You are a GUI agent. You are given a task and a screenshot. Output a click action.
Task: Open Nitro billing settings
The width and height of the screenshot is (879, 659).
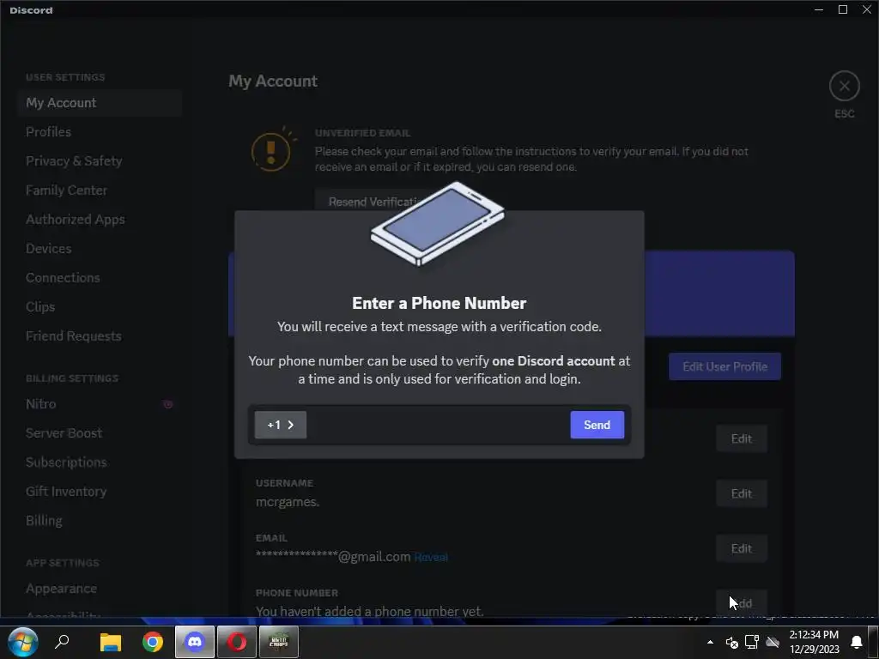point(100,404)
